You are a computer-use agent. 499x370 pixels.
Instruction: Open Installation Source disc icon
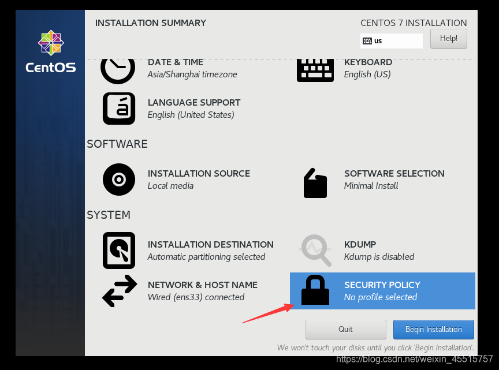[119, 180]
